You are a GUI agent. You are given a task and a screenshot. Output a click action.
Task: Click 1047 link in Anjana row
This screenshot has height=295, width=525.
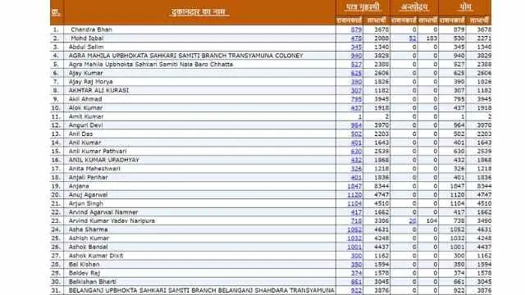tap(354, 186)
